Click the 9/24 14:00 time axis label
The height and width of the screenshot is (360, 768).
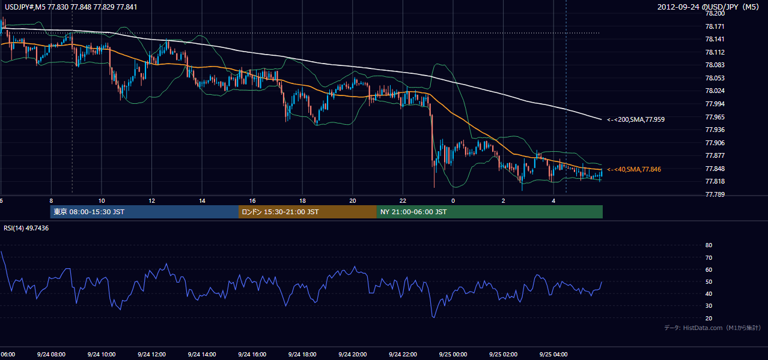(202, 355)
